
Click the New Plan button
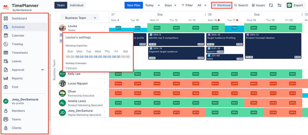point(134,5)
